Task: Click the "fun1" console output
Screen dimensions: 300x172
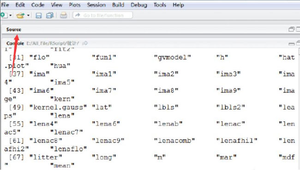Action: (x=104, y=57)
